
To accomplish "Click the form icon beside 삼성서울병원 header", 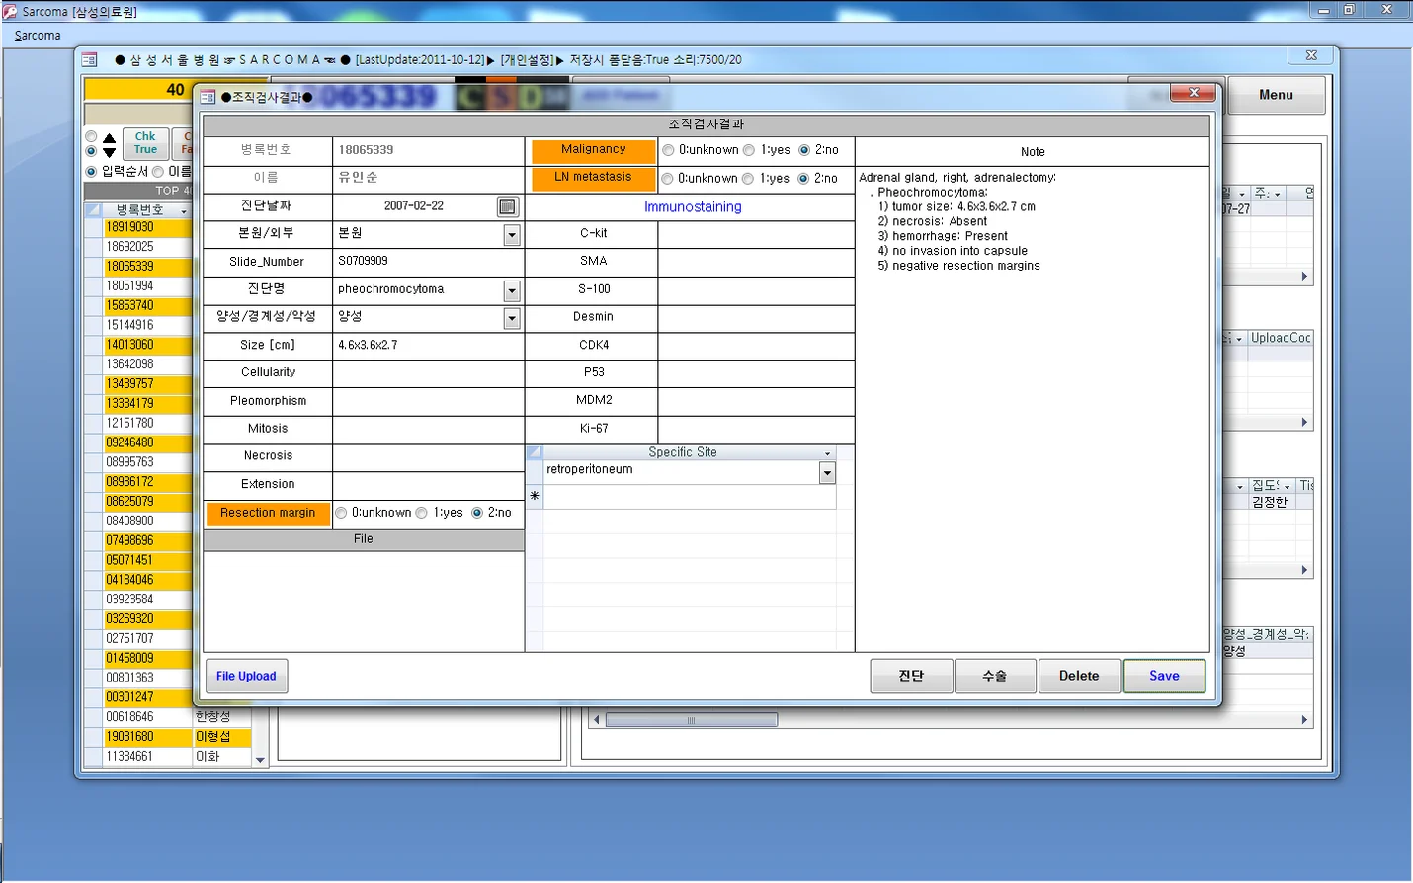I will pos(89,60).
